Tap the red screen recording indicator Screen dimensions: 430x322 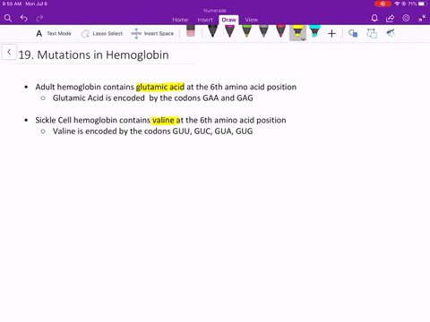[x=383, y=4]
